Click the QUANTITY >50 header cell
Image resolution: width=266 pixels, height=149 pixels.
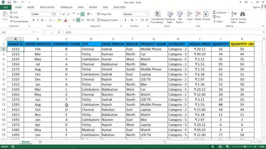[242, 44]
